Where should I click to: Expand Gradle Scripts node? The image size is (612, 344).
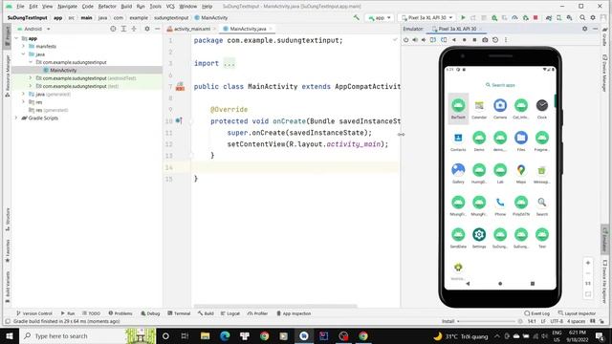pyautogui.click(x=16, y=118)
